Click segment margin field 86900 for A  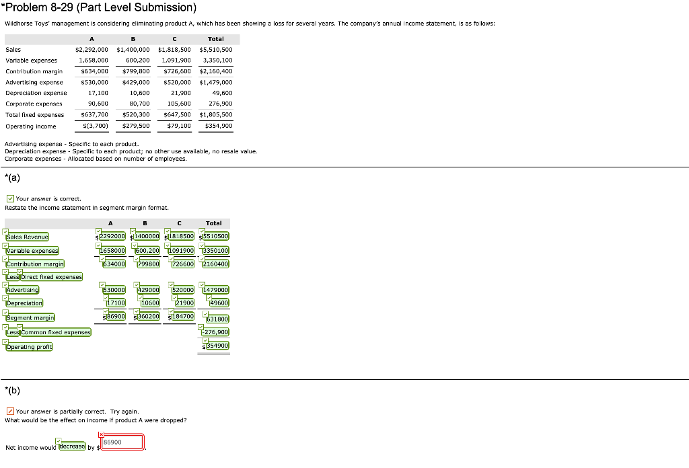[x=116, y=316]
